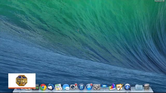
Task: Open Pages pen and paper icon
Action: click(120, 87)
